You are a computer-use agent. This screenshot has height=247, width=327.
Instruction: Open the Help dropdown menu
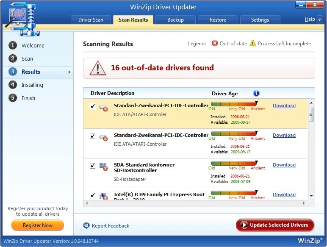coord(313,19)
